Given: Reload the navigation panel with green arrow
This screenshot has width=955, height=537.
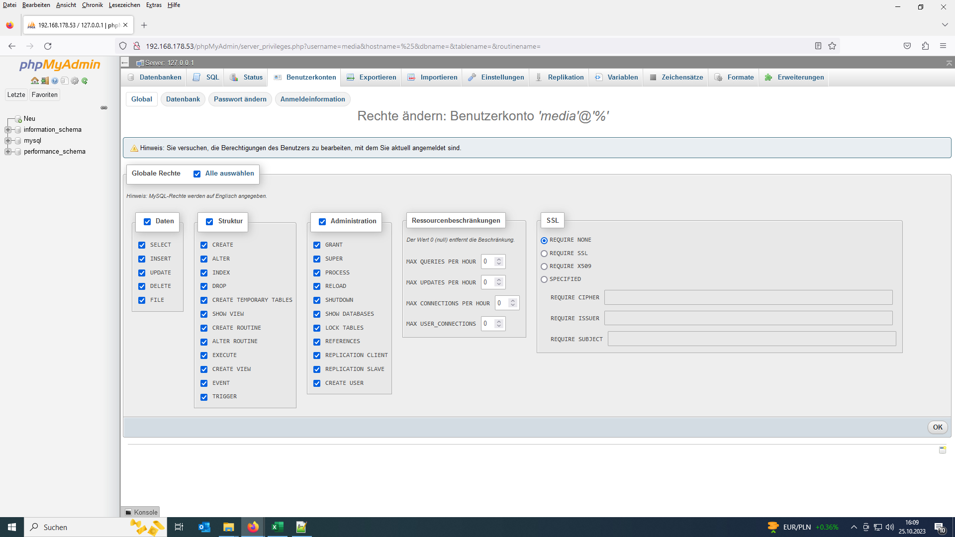Looking at the screenshot, I should (x=85, y=81).
